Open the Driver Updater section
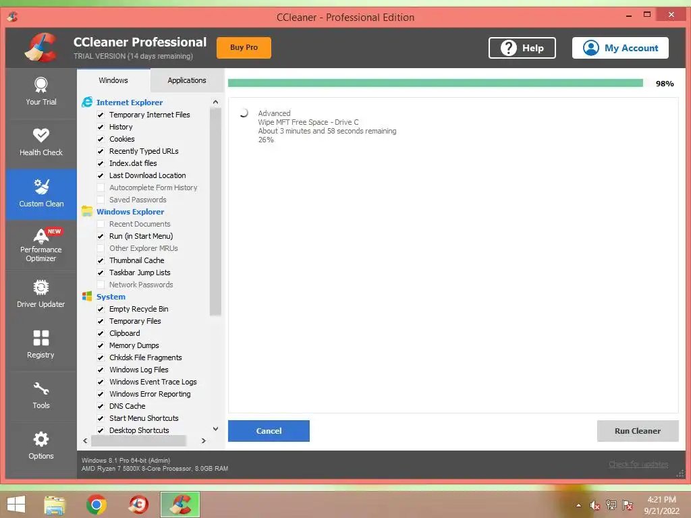This screenshot has height=518, width=691. [41, 295]
